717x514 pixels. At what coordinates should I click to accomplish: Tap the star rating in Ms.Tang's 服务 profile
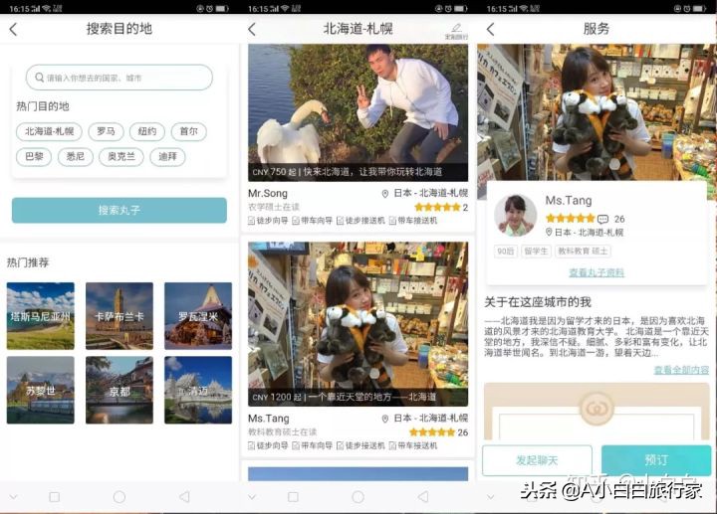pyautogui.click(x=570, y=218)
